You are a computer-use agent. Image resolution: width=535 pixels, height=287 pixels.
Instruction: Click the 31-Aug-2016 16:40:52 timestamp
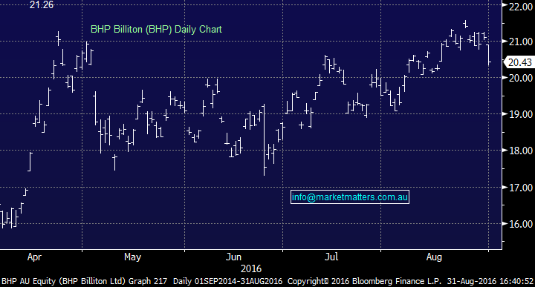[x=490, y=281]
